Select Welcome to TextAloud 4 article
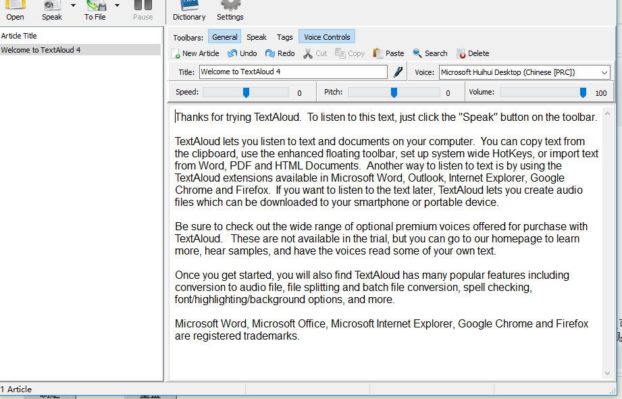Image resolution: width=622 pixels, height=399 pixels. coord(41,50)
